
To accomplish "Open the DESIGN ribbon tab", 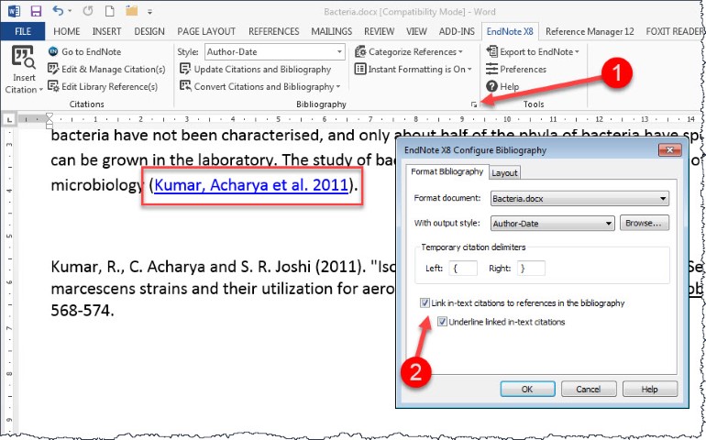I will (x=149, y=31).
